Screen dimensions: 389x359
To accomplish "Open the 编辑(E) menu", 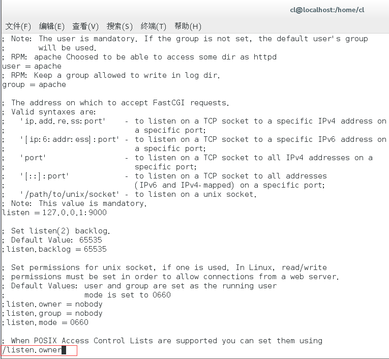I will pyautogui.click(x=51, y=26).
